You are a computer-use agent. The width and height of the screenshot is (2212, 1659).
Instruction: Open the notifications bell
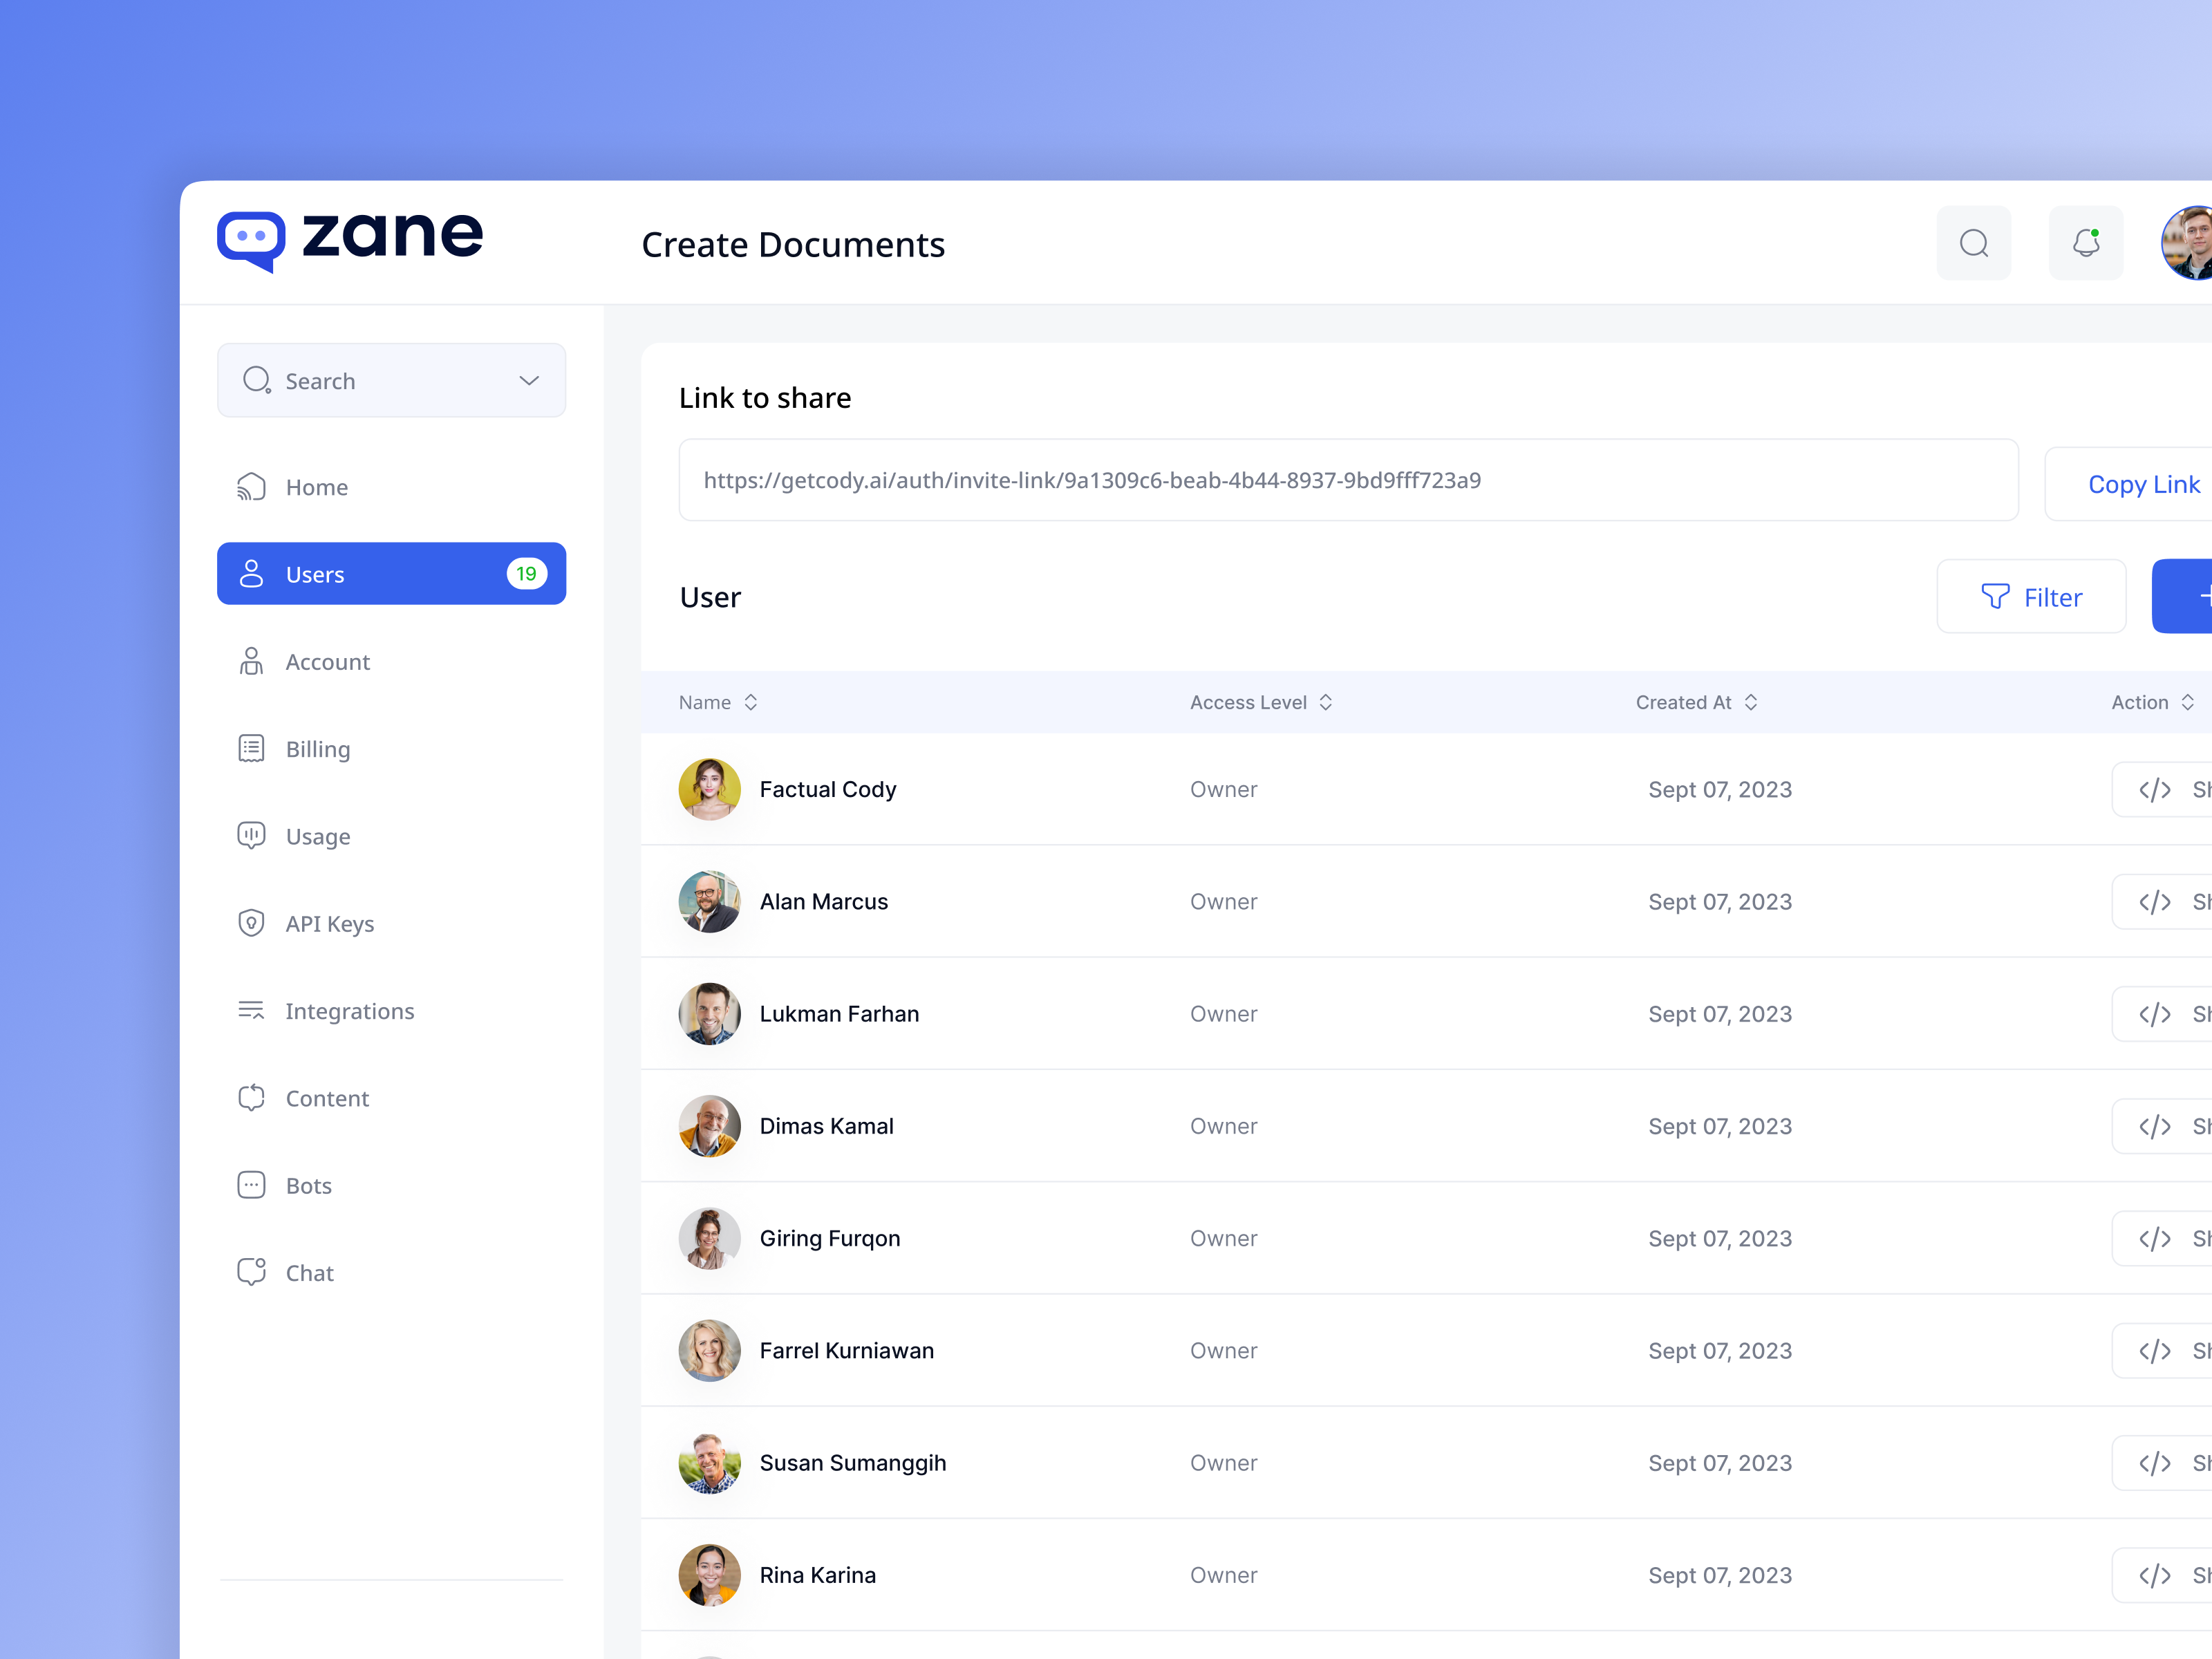point(2086,242)
